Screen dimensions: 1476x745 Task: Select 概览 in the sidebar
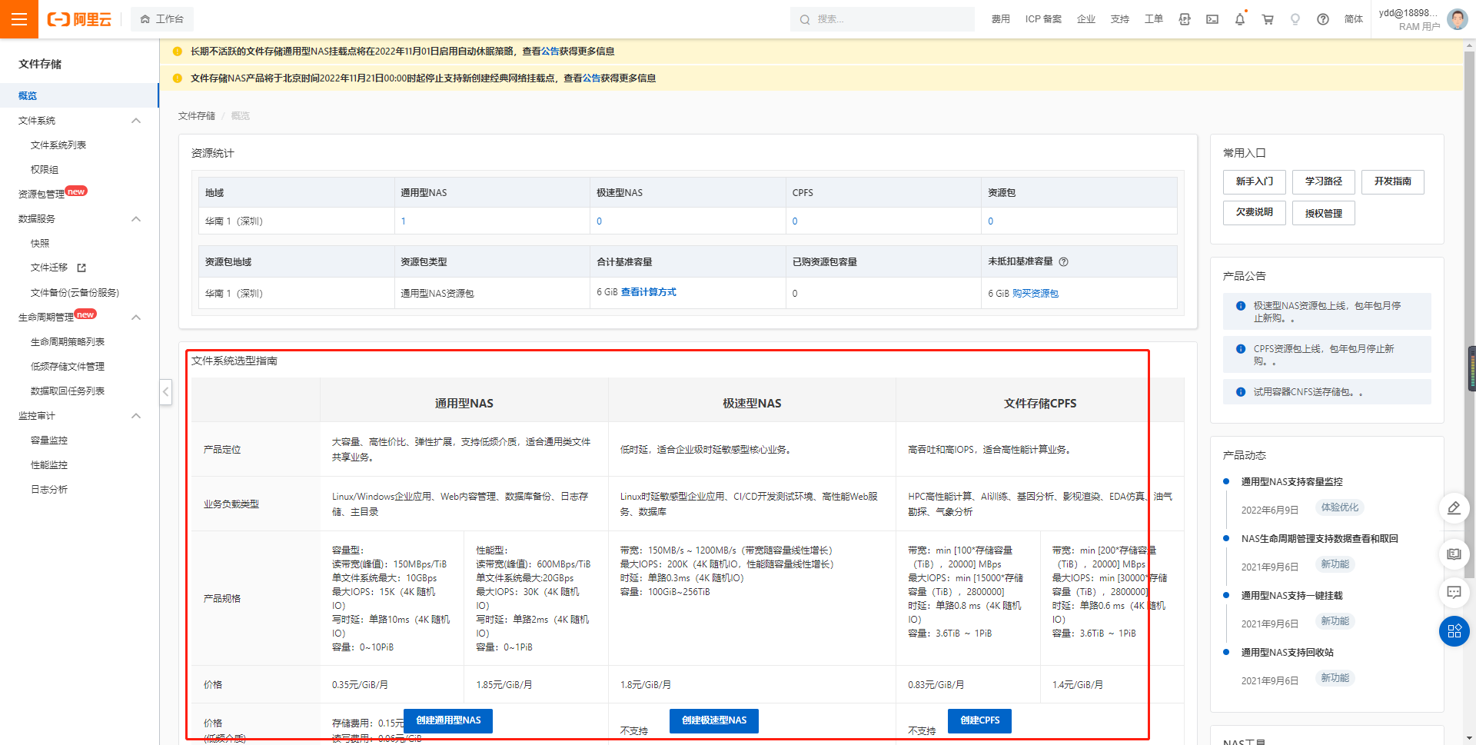tap(79, 95)
